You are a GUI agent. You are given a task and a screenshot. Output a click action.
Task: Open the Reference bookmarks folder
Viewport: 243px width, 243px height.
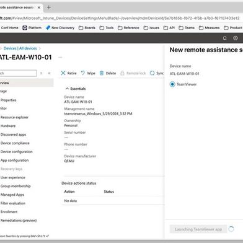pyautogui.click(x=128, y=28)
